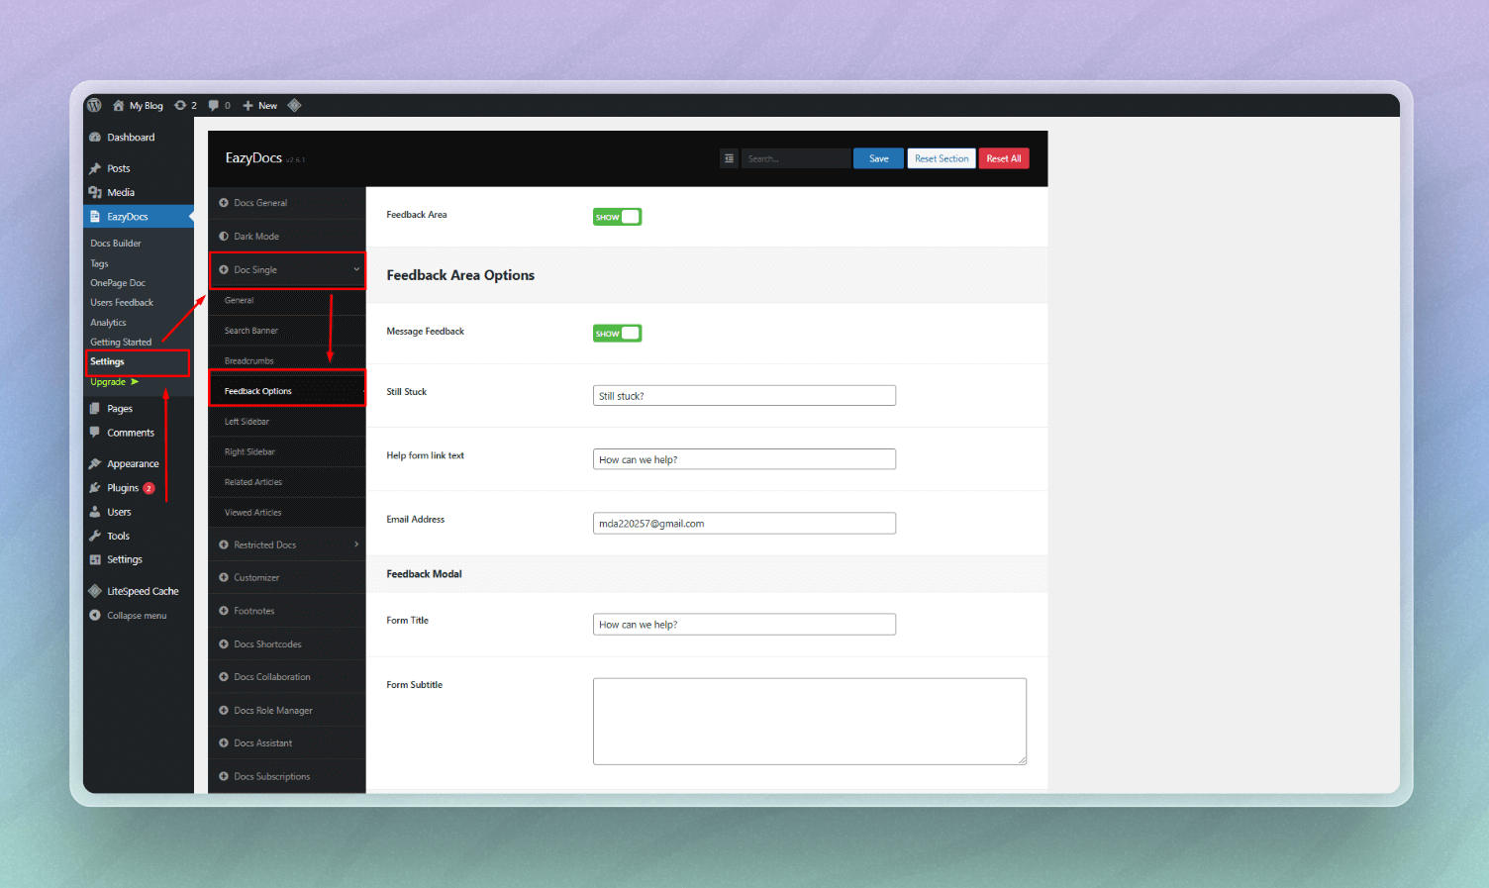Viewport: 1489px width, 888px height.
Task: Click the Users person icon
Action: click(95, 512)
